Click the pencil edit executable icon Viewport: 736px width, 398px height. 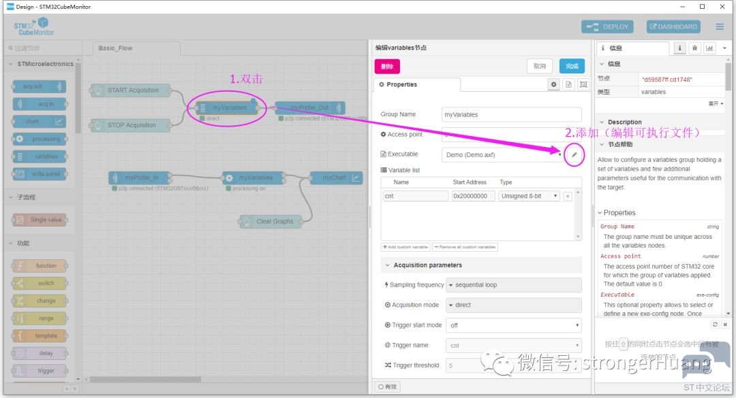click(574, 154)
